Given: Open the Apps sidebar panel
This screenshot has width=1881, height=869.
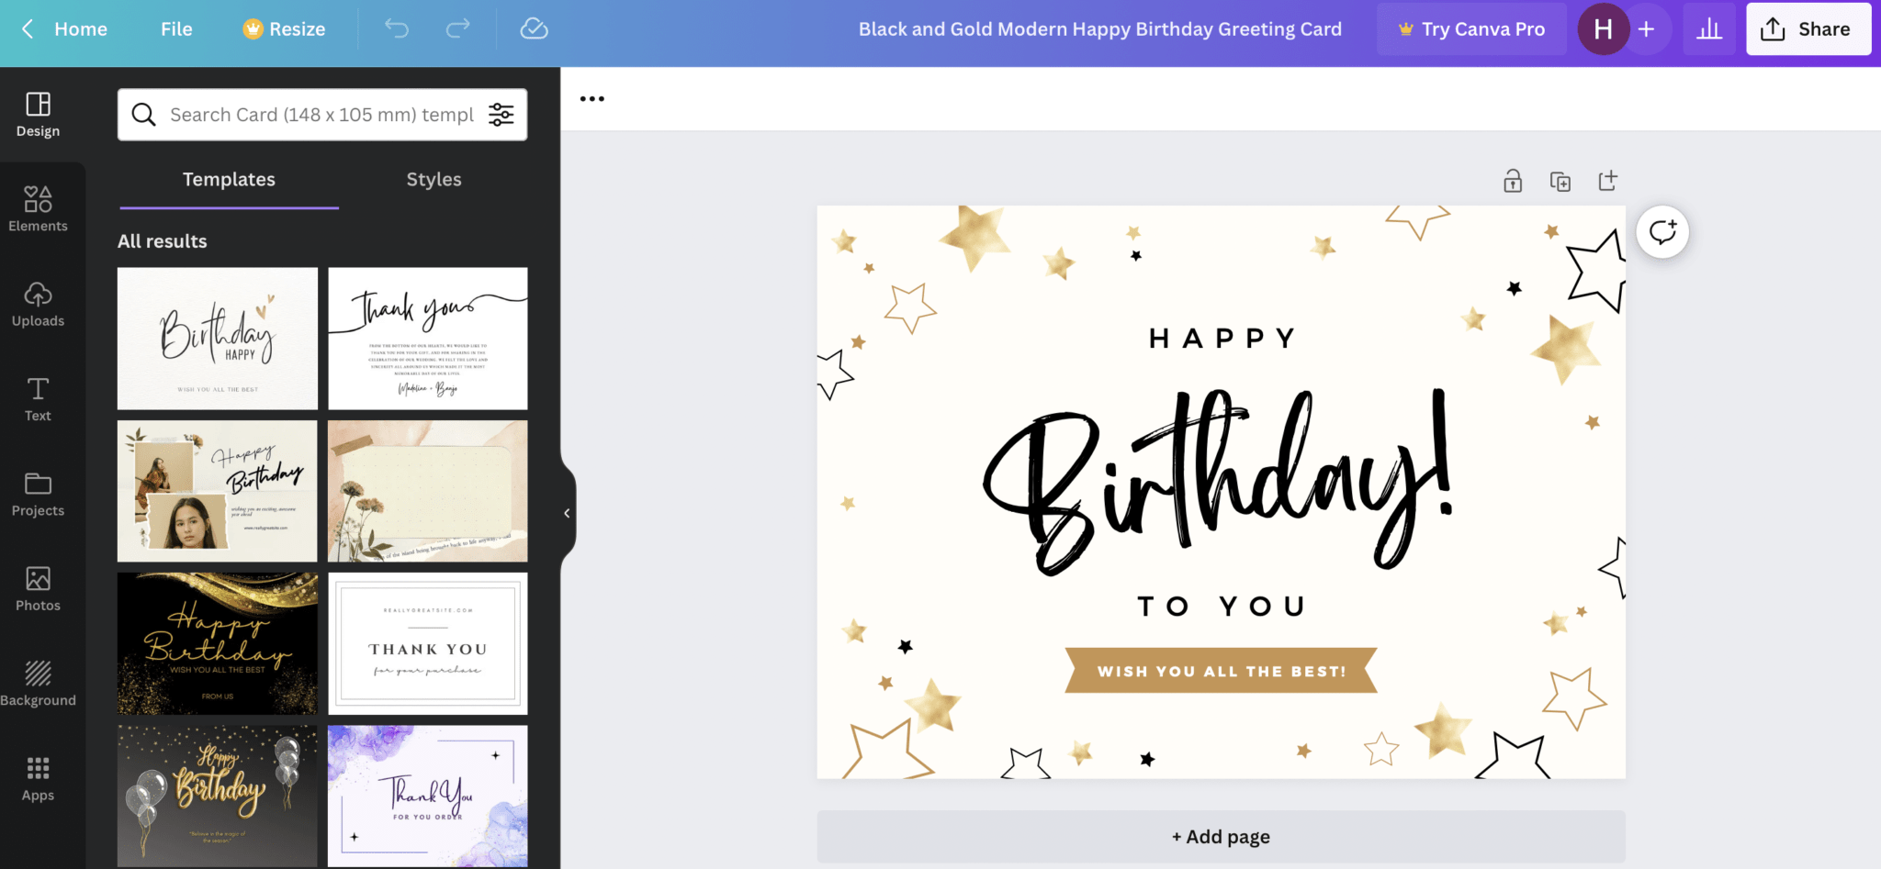Looking at the screenshot, I should [x=38, y=779].
